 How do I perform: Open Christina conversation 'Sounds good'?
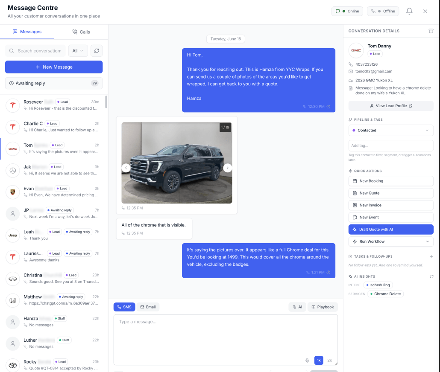point(54,279)
